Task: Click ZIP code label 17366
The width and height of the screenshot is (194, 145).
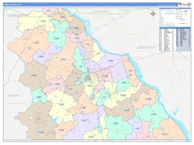Action: pos(124,83)
